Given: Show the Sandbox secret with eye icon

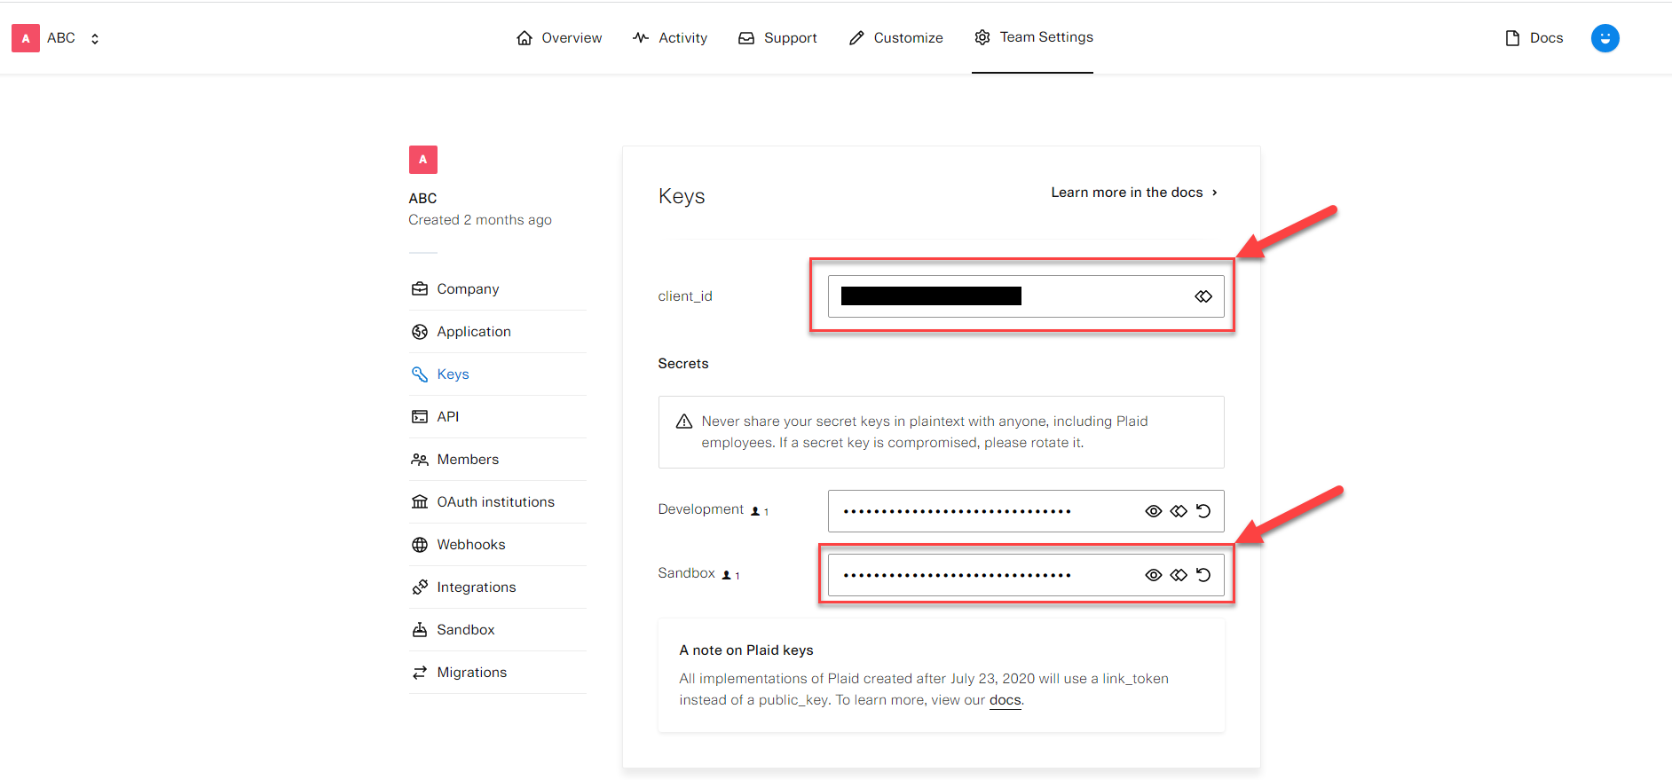Looking at the screenshot, I should tap(1153, 575).
